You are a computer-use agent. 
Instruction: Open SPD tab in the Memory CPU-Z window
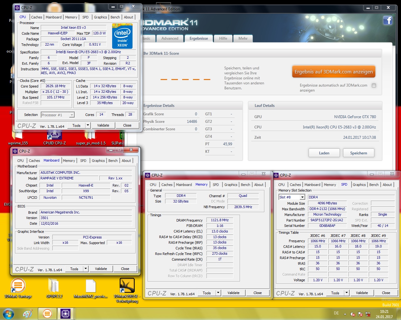click(216, 185)
